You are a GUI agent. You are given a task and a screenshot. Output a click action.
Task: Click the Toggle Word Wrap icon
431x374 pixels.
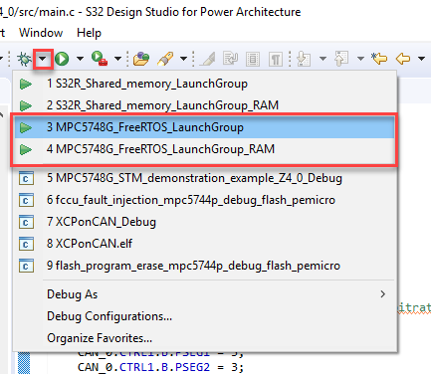tap(231, 59)
